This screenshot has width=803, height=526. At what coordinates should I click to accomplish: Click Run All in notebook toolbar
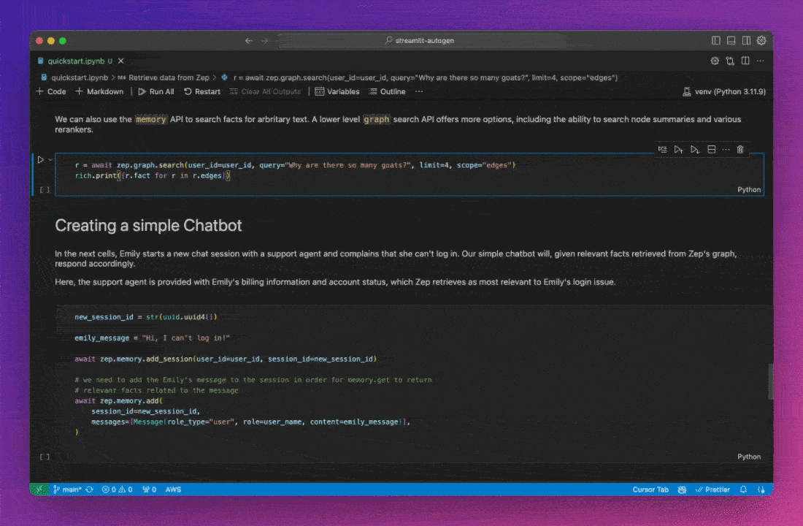pyautogui.click(x=156, y=92)
